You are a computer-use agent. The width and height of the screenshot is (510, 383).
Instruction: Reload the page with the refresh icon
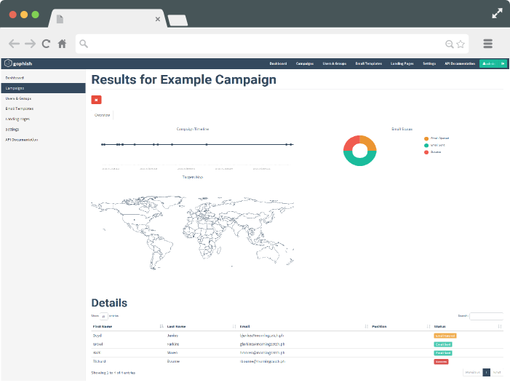(46, 44)
